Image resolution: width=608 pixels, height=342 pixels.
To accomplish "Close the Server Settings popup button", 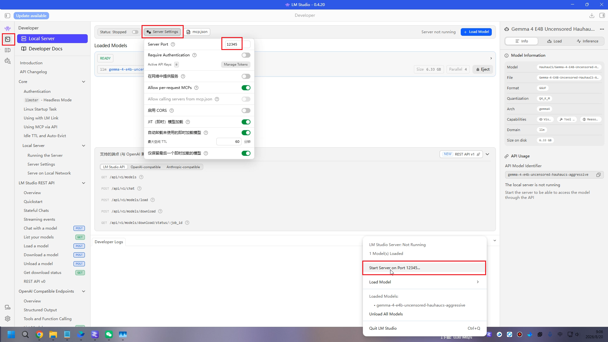I will (162, 32).
